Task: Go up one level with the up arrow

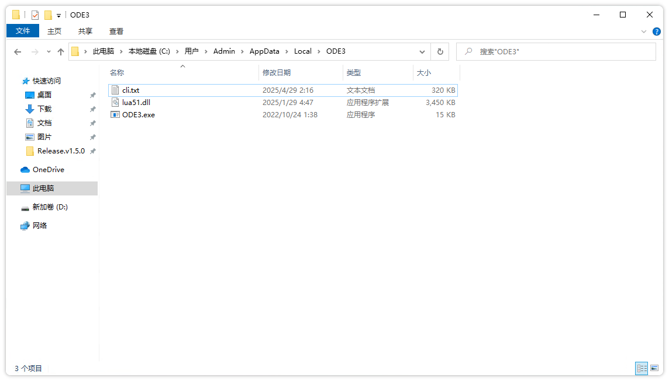Action: click(x=61, y=51)
